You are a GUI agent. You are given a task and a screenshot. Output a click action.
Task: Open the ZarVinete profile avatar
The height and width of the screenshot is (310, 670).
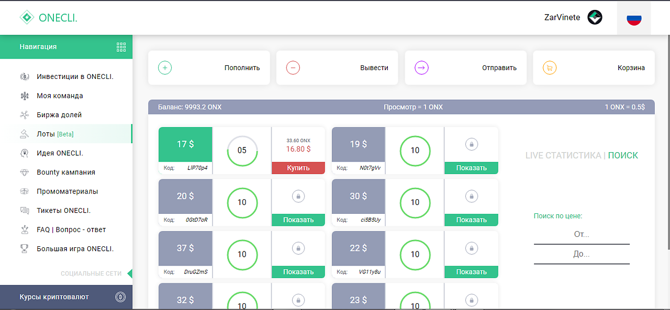(595, 18)
